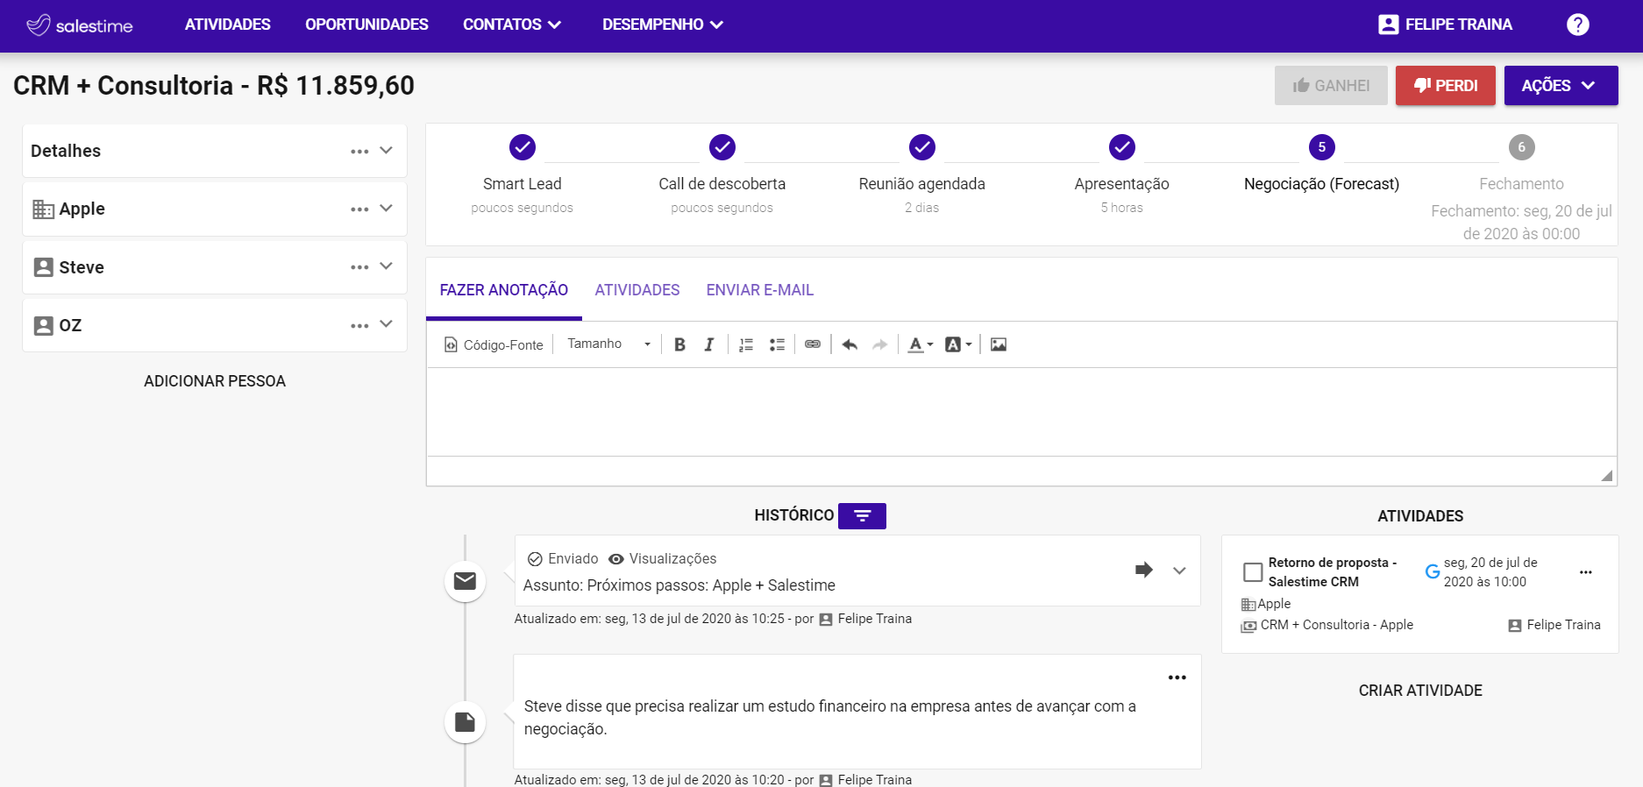The width and height of the screenshot is (1643, 787).
Task: Open the background color picker
Action: click(958, 344)
